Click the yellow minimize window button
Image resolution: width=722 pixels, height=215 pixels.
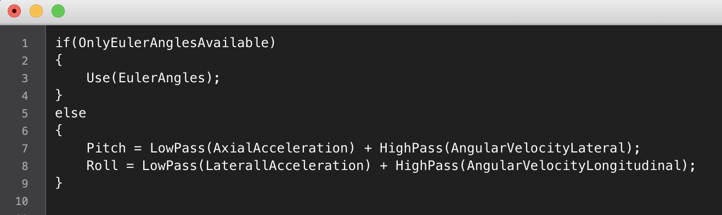[36, 11]
